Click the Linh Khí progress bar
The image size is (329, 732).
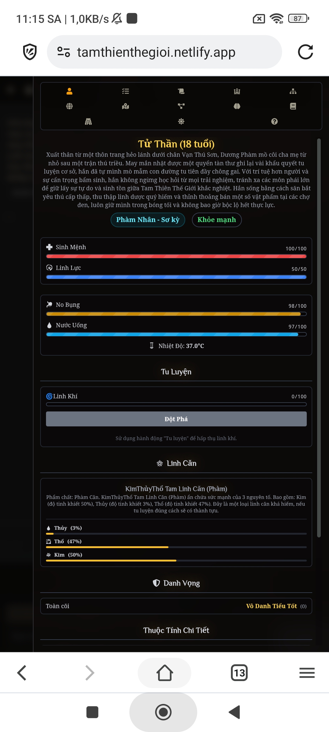(176, 404)
